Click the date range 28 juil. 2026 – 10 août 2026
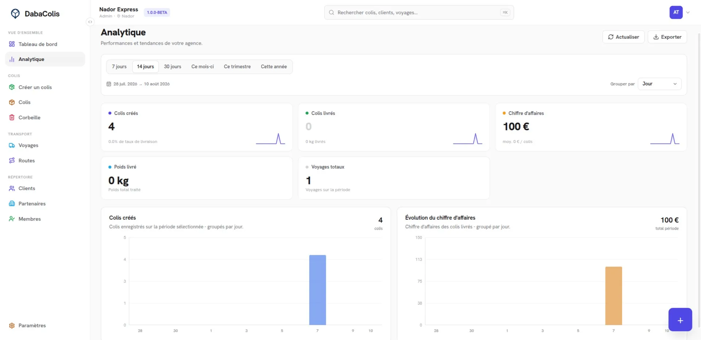Viewport: 701px width, 340px height. [x=141, y=84]
